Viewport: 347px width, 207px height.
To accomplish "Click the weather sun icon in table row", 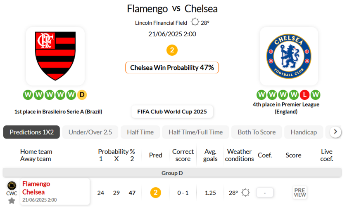I will (x=245, y=193).
